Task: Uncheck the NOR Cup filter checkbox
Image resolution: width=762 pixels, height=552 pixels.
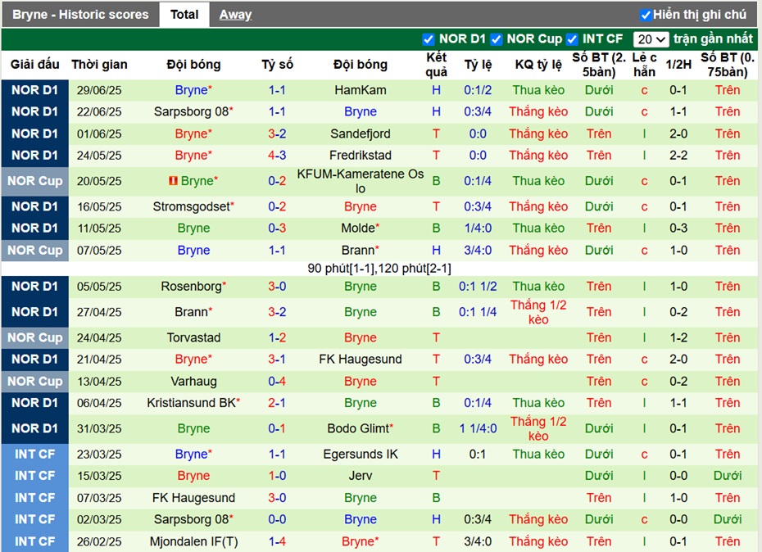Action: tap(497, 39)
